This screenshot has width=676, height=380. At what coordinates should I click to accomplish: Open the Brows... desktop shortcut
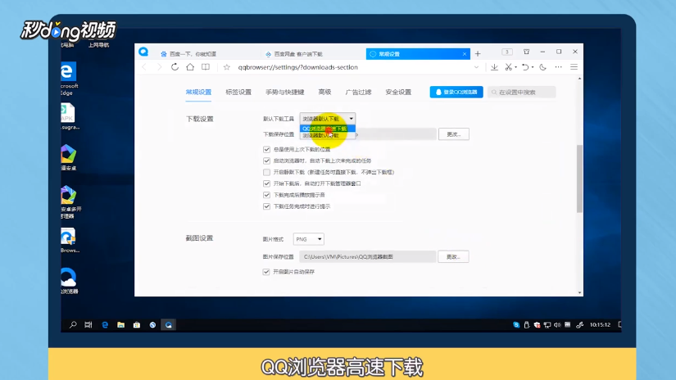69,240
